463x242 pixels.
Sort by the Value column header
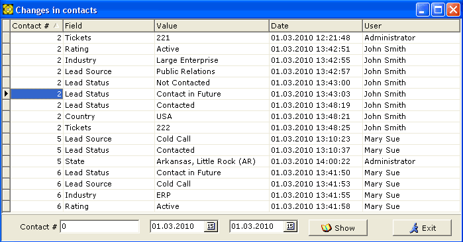click(212, 26)
